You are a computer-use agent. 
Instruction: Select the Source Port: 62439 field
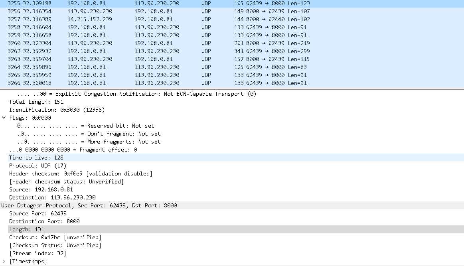click(x=38, y=214)
